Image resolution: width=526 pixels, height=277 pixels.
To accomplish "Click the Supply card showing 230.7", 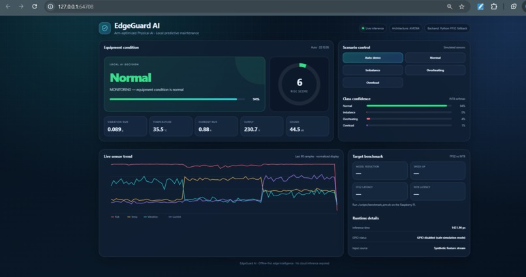I will tap(262, 126).
